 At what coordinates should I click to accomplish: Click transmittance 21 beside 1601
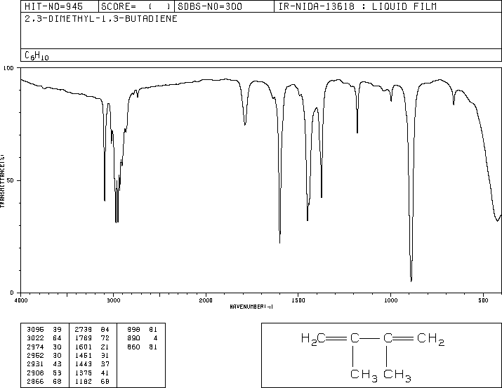[x=105, y=347]
